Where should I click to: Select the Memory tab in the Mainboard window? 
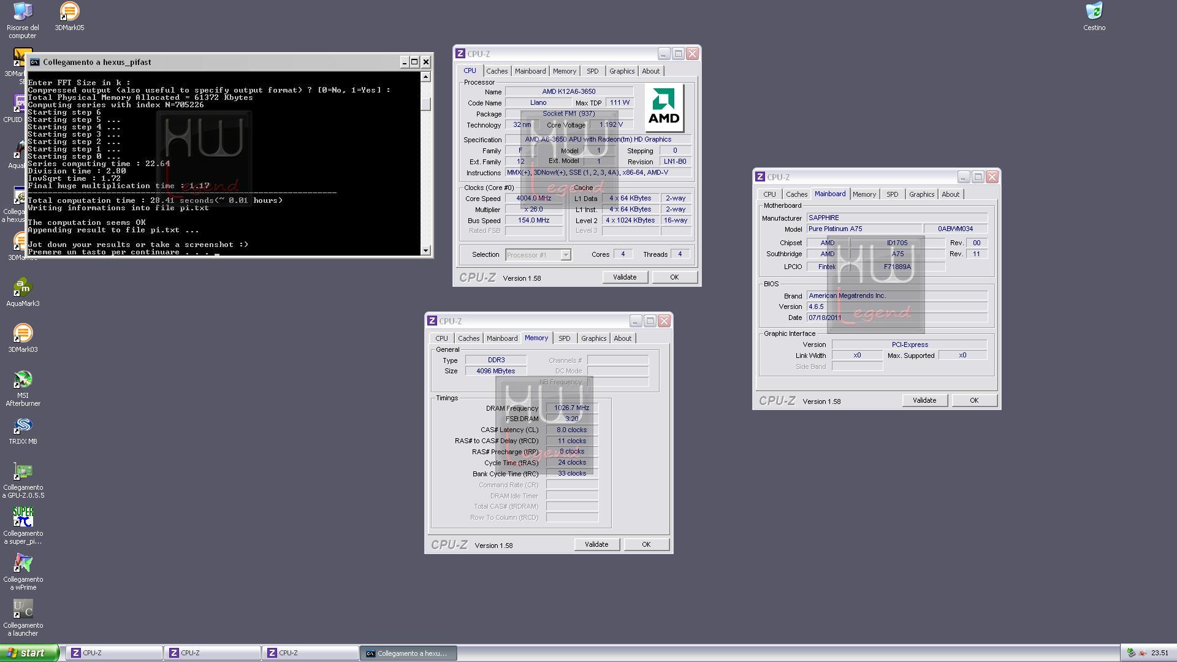[x=864, y=194]
